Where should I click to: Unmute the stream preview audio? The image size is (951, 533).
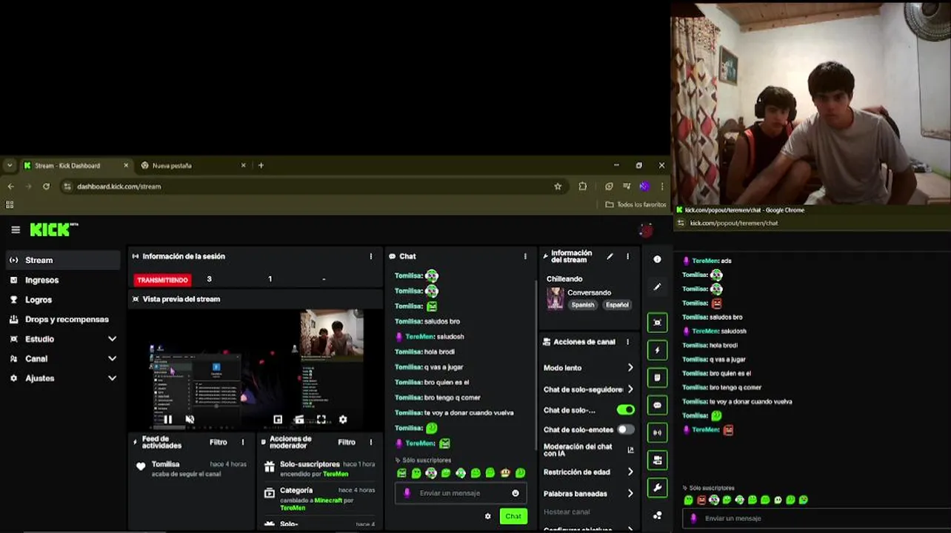190,420
